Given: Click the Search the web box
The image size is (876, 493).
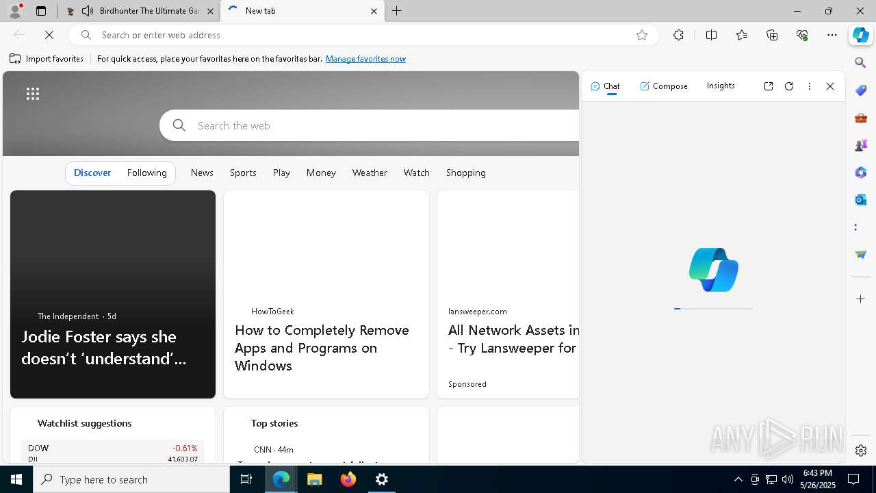Looking at the screenshot, I should pyautogui.click(x=370, y=125).
